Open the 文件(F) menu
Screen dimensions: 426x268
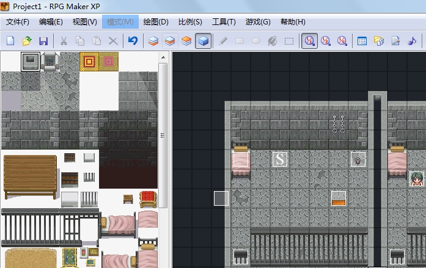[x=18, y=22]
